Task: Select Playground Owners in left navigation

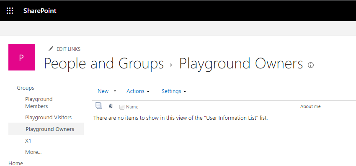Action: click(46, 129)
